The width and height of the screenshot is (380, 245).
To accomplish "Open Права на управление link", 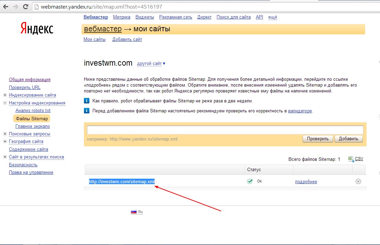I will point(31,172).
